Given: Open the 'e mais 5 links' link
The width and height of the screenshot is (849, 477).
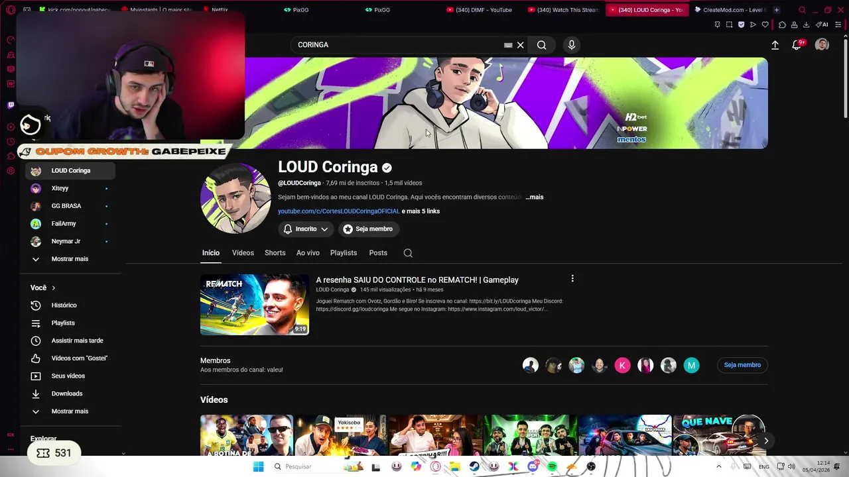Looking at the screenshot, I should click(421, 211).
